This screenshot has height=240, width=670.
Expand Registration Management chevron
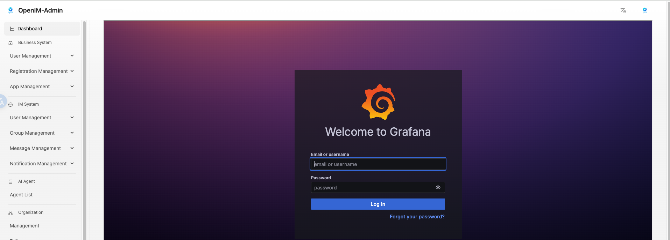72,71
